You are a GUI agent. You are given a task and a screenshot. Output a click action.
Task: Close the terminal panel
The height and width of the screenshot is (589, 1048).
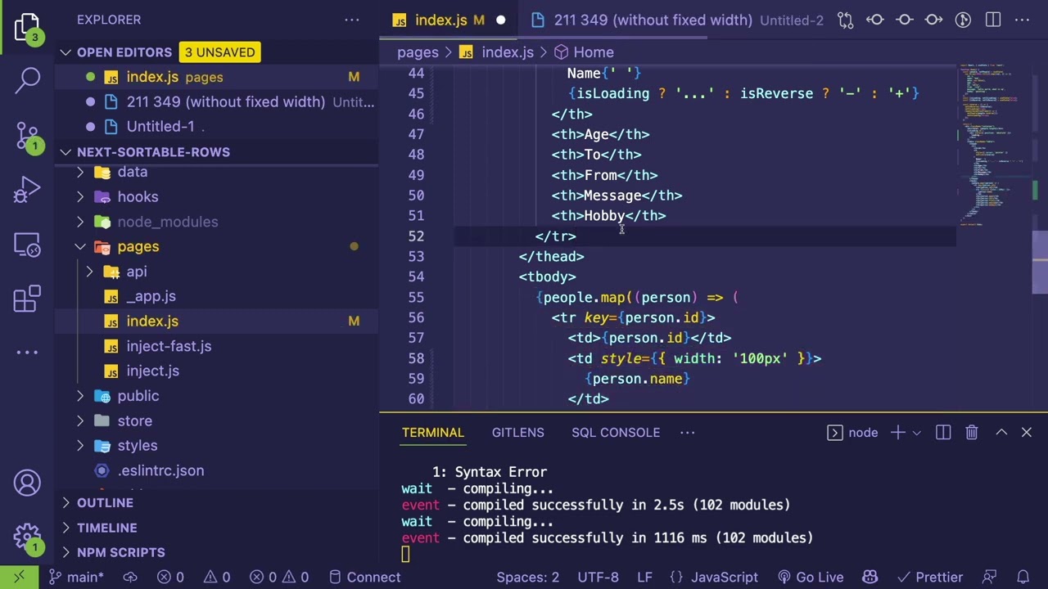click(1027, 432)
